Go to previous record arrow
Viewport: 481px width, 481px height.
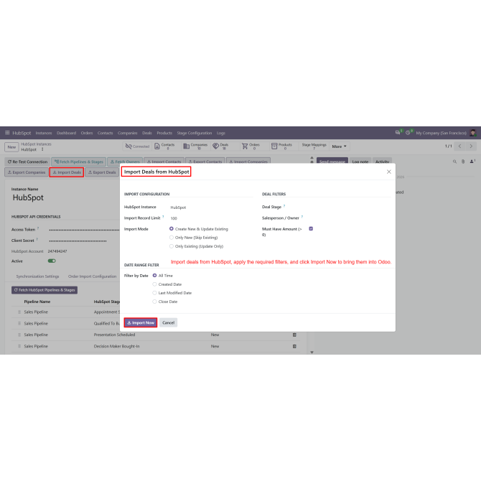point(460,146)
